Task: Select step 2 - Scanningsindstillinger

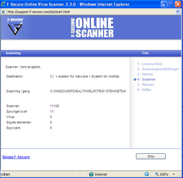Action: click(158, 69)
